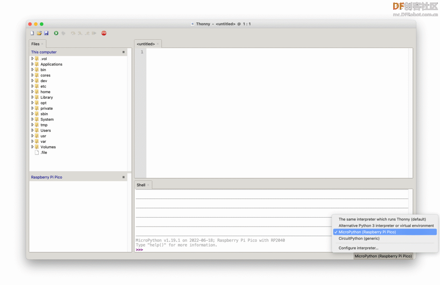
Task: Select the var folder row
Action: point(78,141)
